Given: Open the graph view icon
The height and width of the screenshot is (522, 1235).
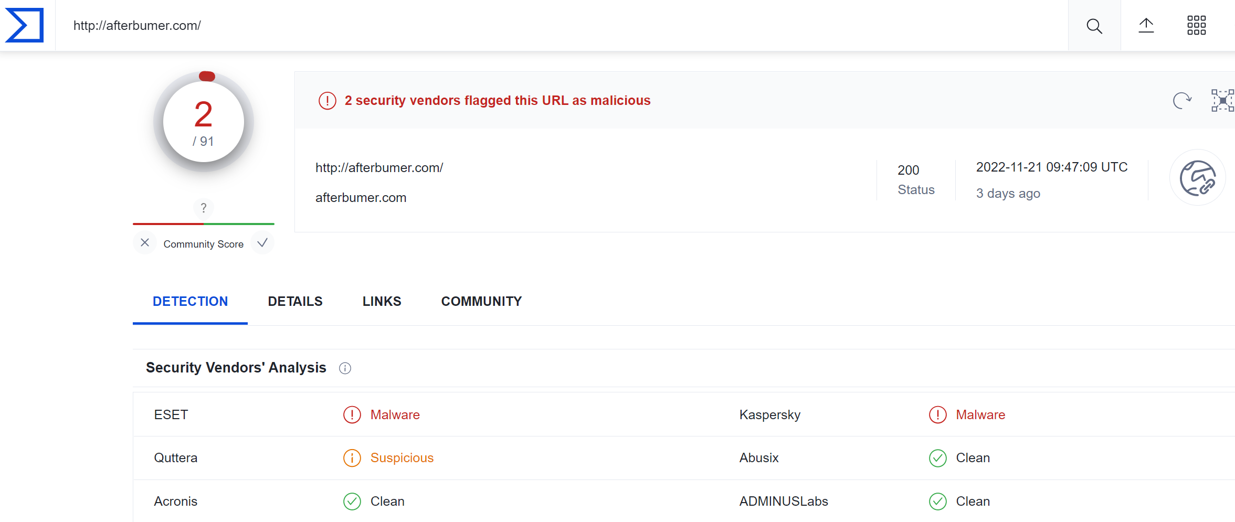Looking at the screenshot, I should pyautogui.click(x=1222, y=100).
